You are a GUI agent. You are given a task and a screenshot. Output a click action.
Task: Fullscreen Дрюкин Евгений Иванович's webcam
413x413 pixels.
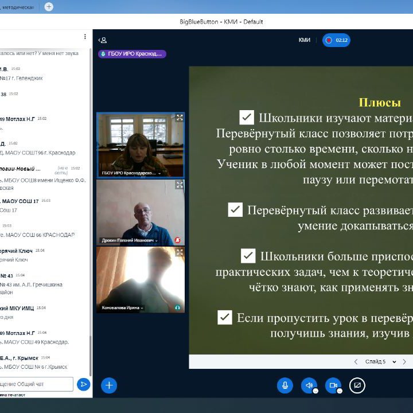coord(179,185)
